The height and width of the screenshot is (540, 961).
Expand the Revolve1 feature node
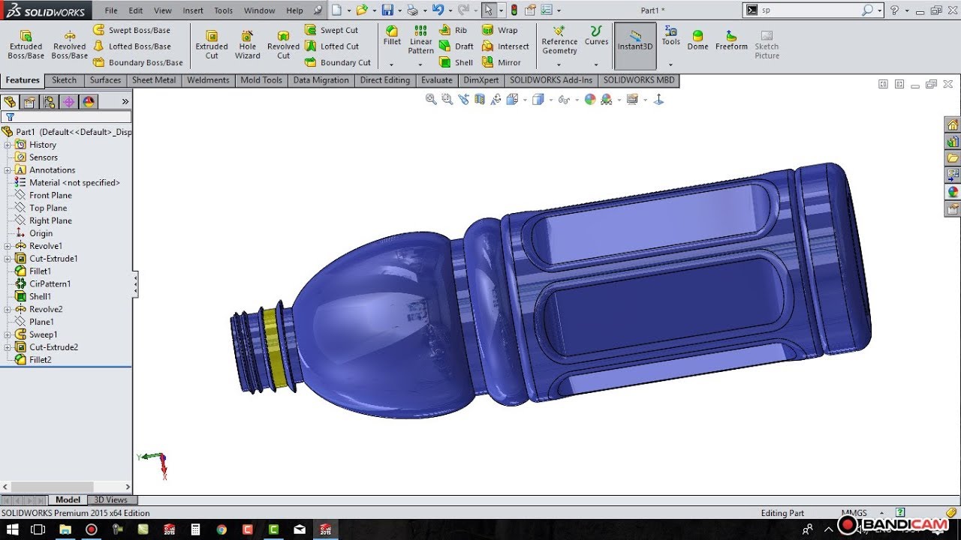pyautogui.click(x=8, y=246)
